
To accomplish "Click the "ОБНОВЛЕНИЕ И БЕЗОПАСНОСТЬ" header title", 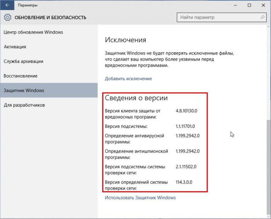I will 50,17.
